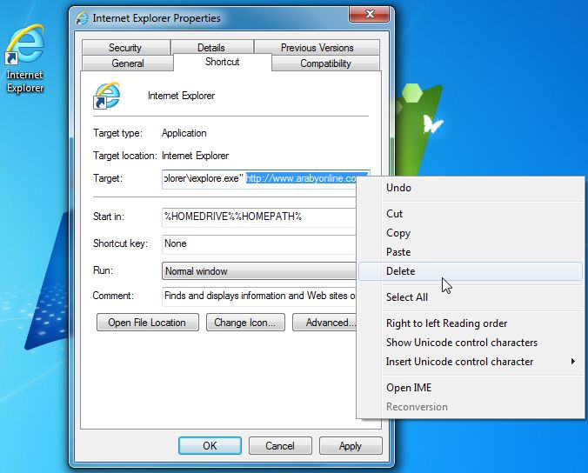Click the Apply button
Viewport: 588px width, 473px height.
(351, 446)
